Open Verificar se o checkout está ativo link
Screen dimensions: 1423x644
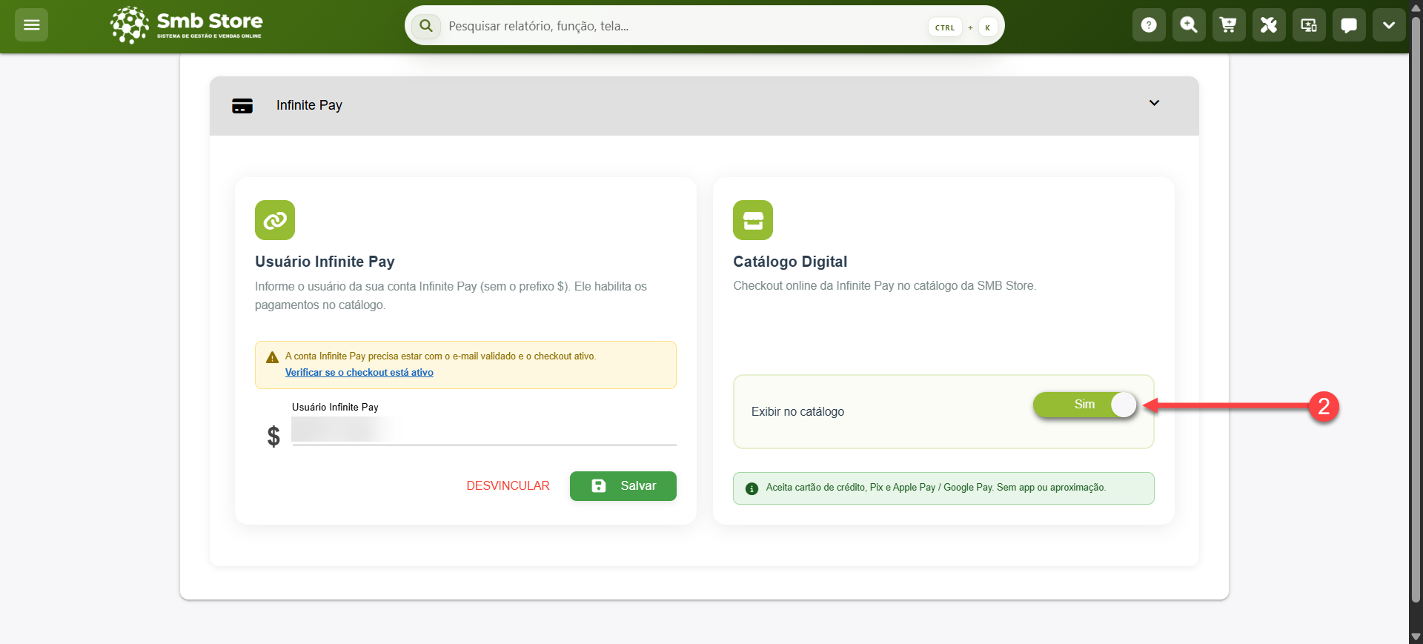coord(359,373)
